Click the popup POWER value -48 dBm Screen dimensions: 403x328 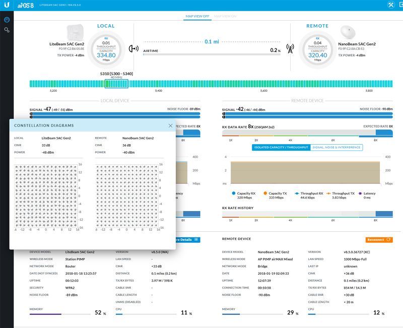coord(48,153)
